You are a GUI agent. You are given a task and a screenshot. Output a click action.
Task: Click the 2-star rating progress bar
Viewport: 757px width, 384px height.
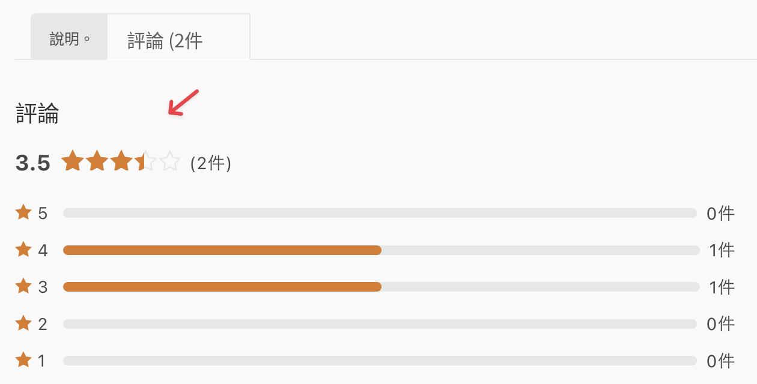(380, 324)
